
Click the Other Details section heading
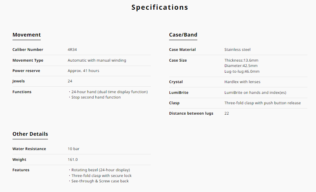30,134
